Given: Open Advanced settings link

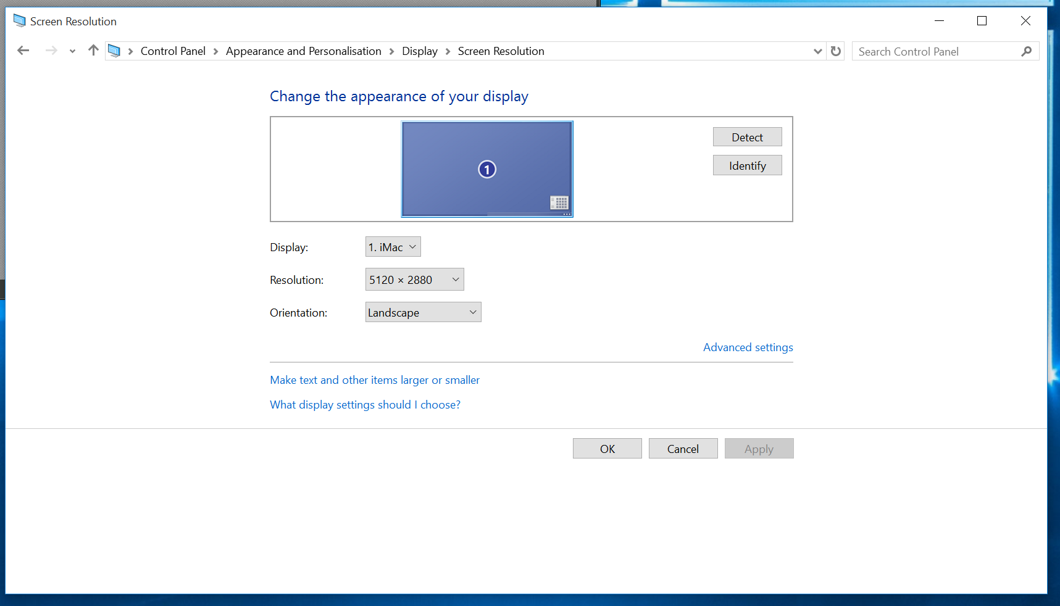Looking at the screenshot, I should [x=748, y=347].
